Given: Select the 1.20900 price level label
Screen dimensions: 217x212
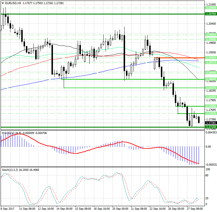Looking at the screenshot, I should point(210,8).
